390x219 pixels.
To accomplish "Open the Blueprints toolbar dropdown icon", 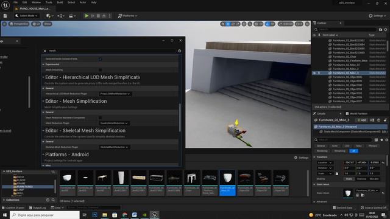I will (61, 16).
